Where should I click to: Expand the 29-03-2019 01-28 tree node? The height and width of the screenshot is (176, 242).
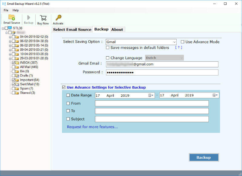[x=10, y=58]
